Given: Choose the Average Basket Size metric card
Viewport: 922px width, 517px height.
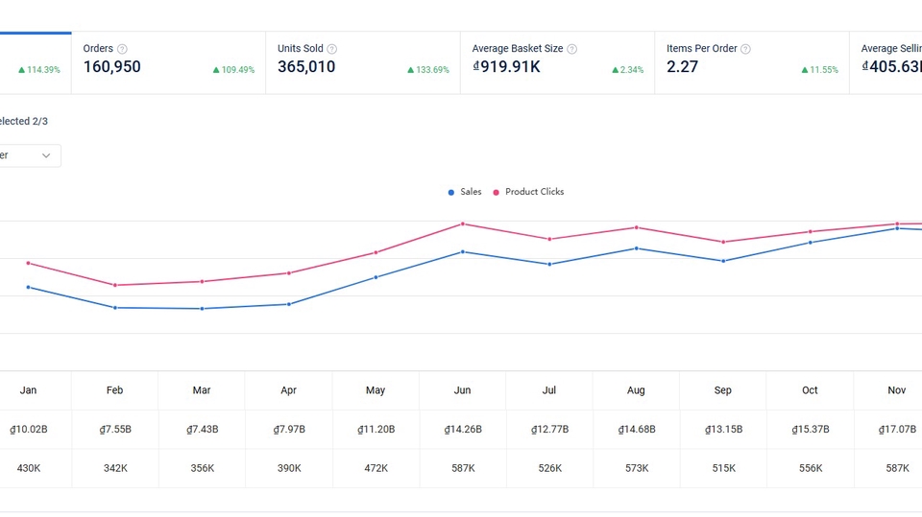Looking at the screenshot, I should tap(557, 62).
